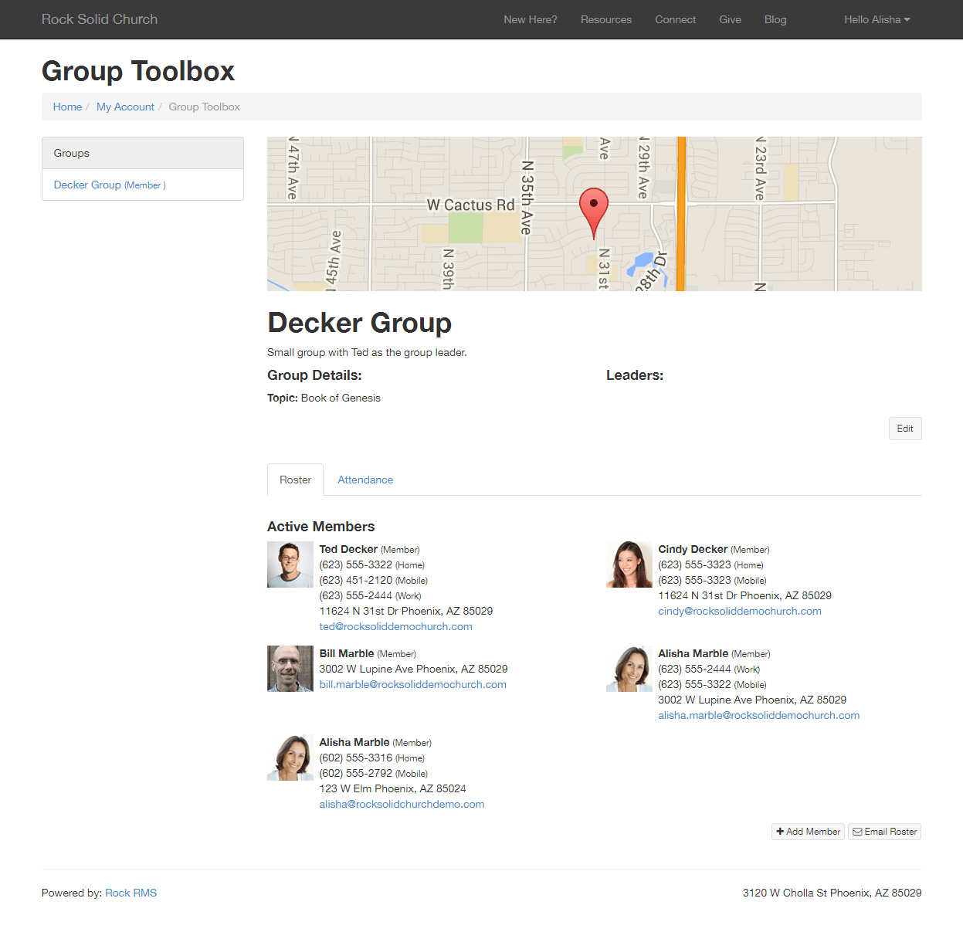The width and height of the screenshot is (963, 939).
Task: Click Ted Decker's profile photo
Action: coord(290,564)
